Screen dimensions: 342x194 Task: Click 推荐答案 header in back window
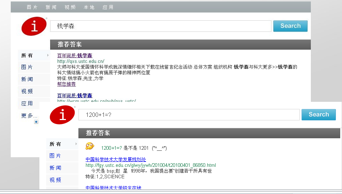pos(70,44)
